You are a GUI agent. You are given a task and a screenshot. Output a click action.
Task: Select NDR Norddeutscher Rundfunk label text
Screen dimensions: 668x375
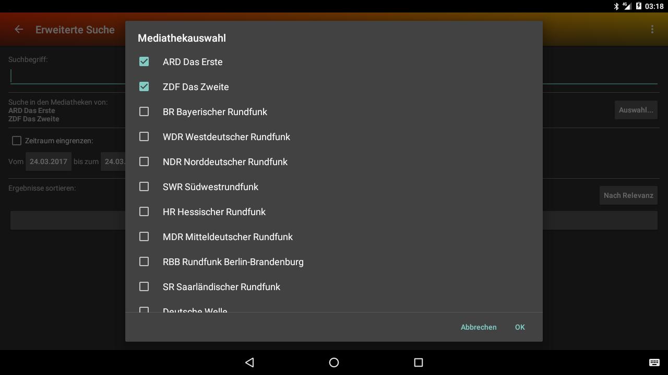225,161
